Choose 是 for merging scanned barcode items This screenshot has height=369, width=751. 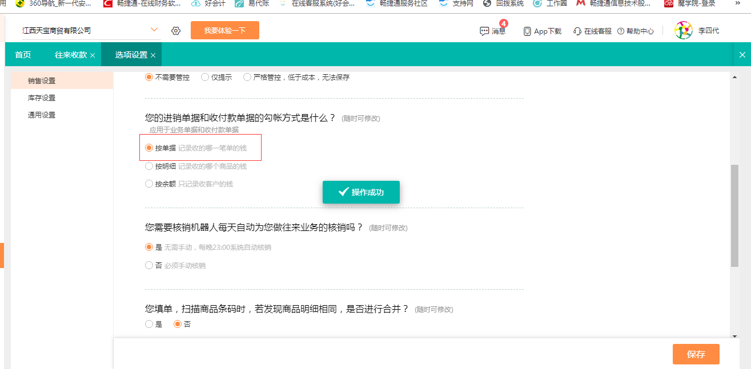[149, 324]
